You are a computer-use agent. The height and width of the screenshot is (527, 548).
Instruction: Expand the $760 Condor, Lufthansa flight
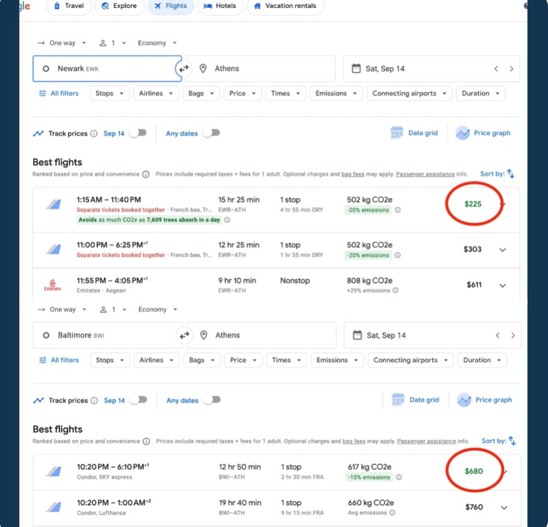pyautogui.click(x=504, y=508)
